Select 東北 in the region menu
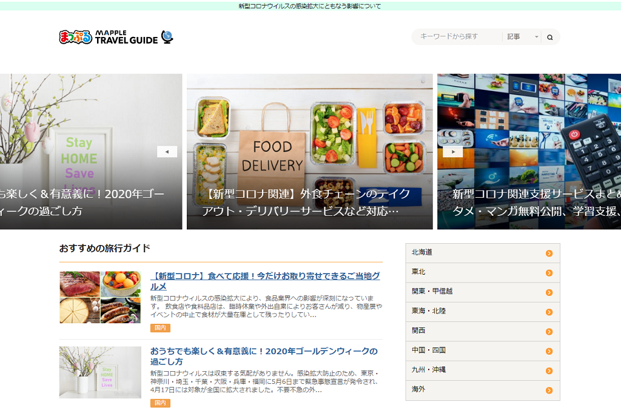The image size is (621, 413). pos(483,273)
